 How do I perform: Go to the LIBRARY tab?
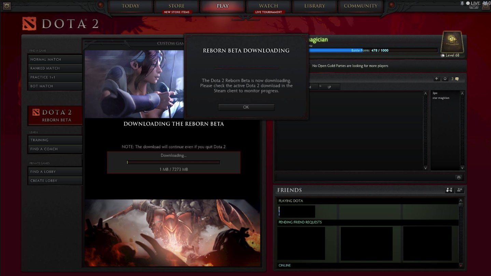(314, 6)
